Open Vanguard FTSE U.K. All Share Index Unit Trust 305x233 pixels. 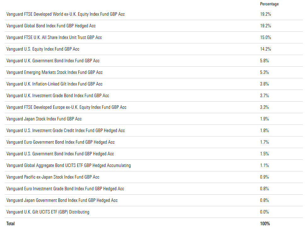[54, 37]
